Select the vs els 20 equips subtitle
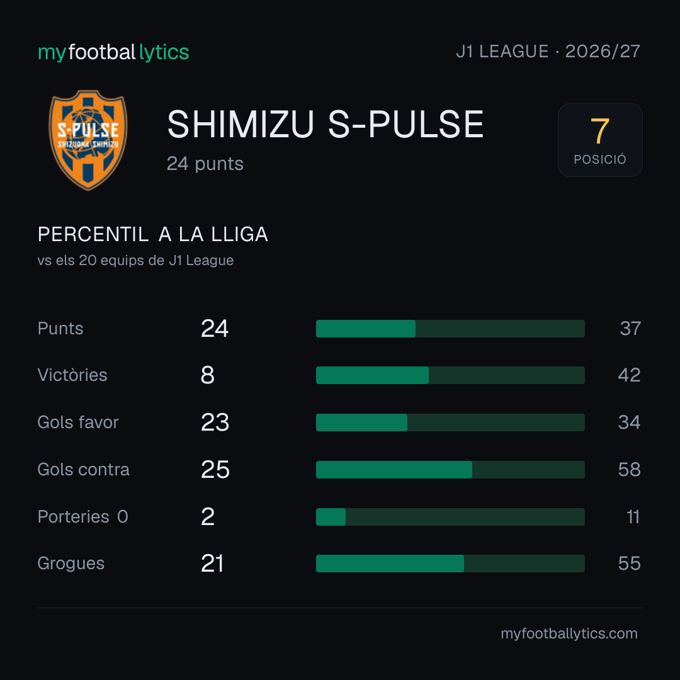The height and width of the screenshot is (680, 680). (x=135, y=260)
